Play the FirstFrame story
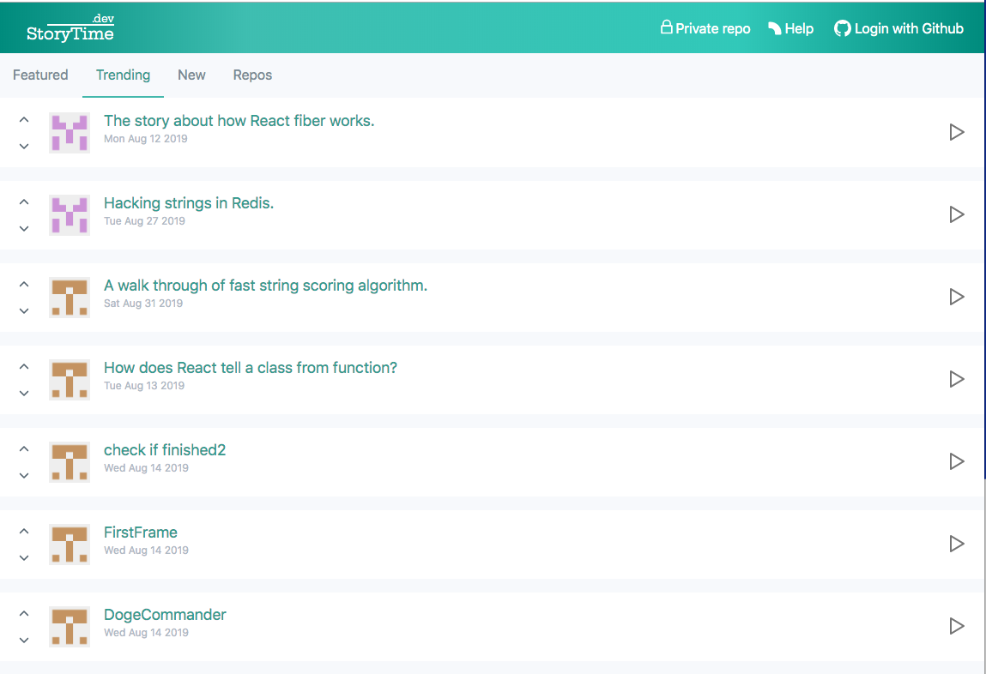986x674 pixels. (x=957, y=544)
